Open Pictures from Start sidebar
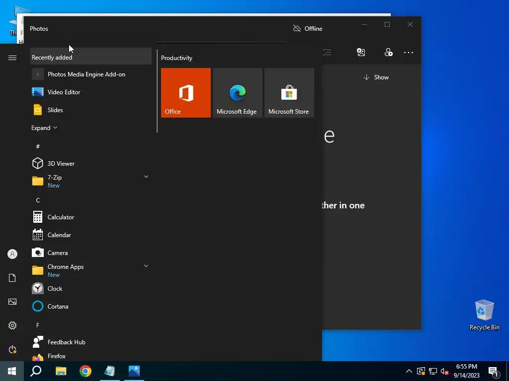Image resolution: width=509 pixels, height=381 pixels. [x=12, y=302]
